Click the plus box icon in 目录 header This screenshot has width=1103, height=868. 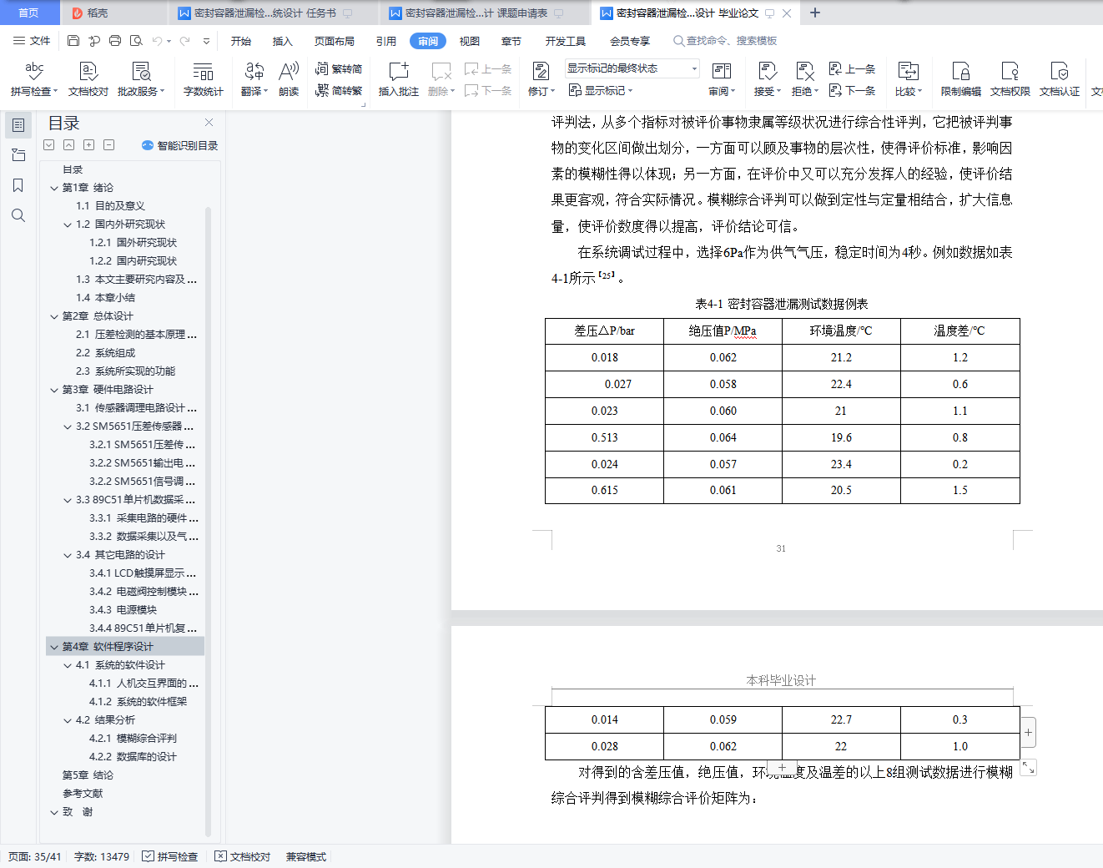[88, 145]
